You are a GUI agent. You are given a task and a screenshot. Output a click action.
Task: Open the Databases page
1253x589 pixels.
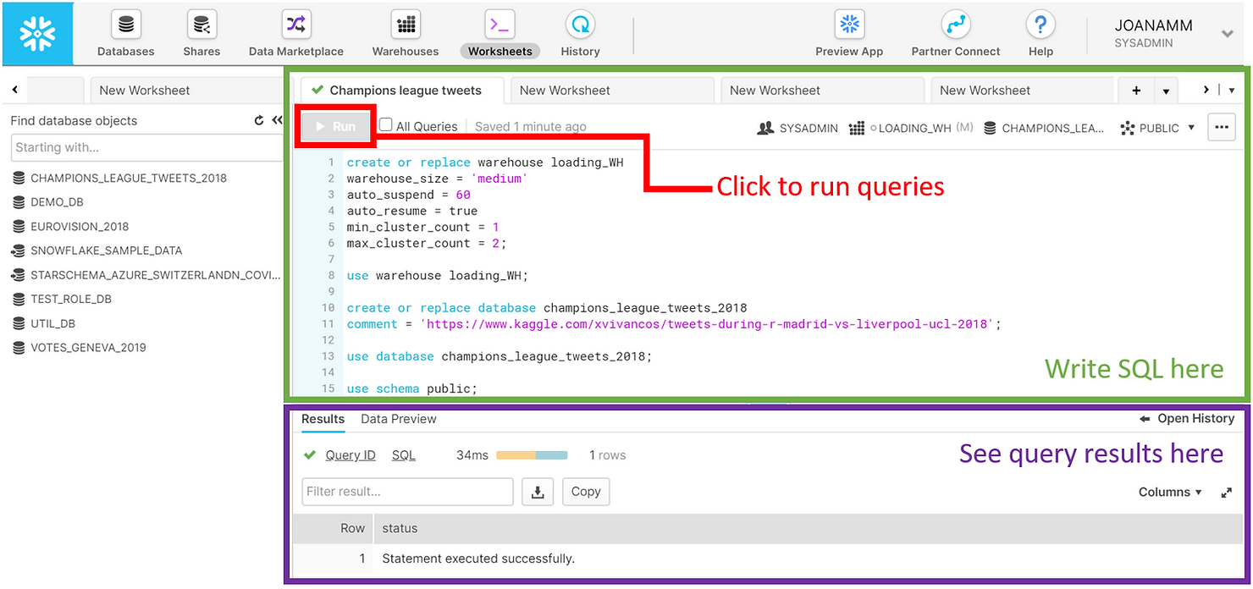tap(125, 35)
